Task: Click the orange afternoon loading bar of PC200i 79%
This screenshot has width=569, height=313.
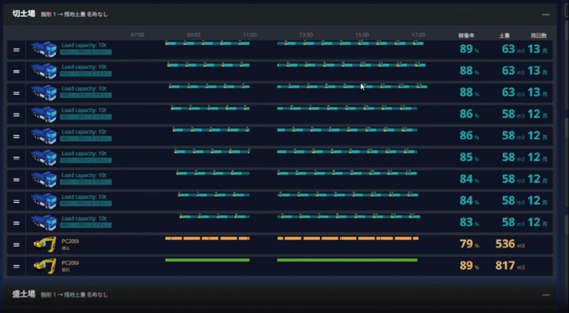Action: point(348,238)
